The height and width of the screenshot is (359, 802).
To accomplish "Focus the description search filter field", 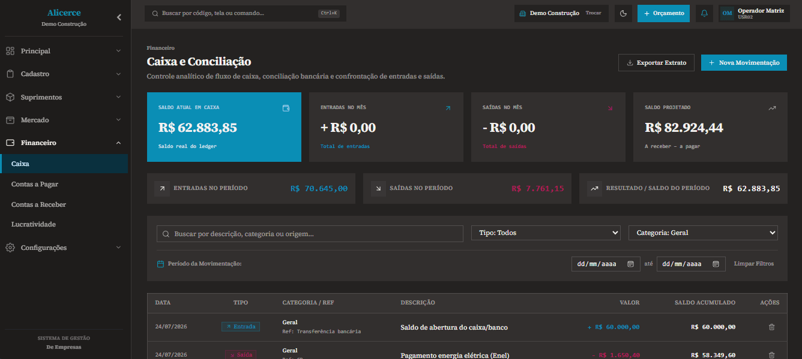I will click(x=310, y=234).
